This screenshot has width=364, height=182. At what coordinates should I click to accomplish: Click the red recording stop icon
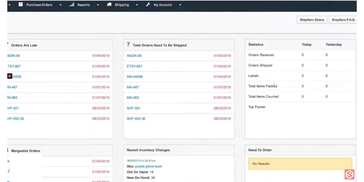point(10,76)
